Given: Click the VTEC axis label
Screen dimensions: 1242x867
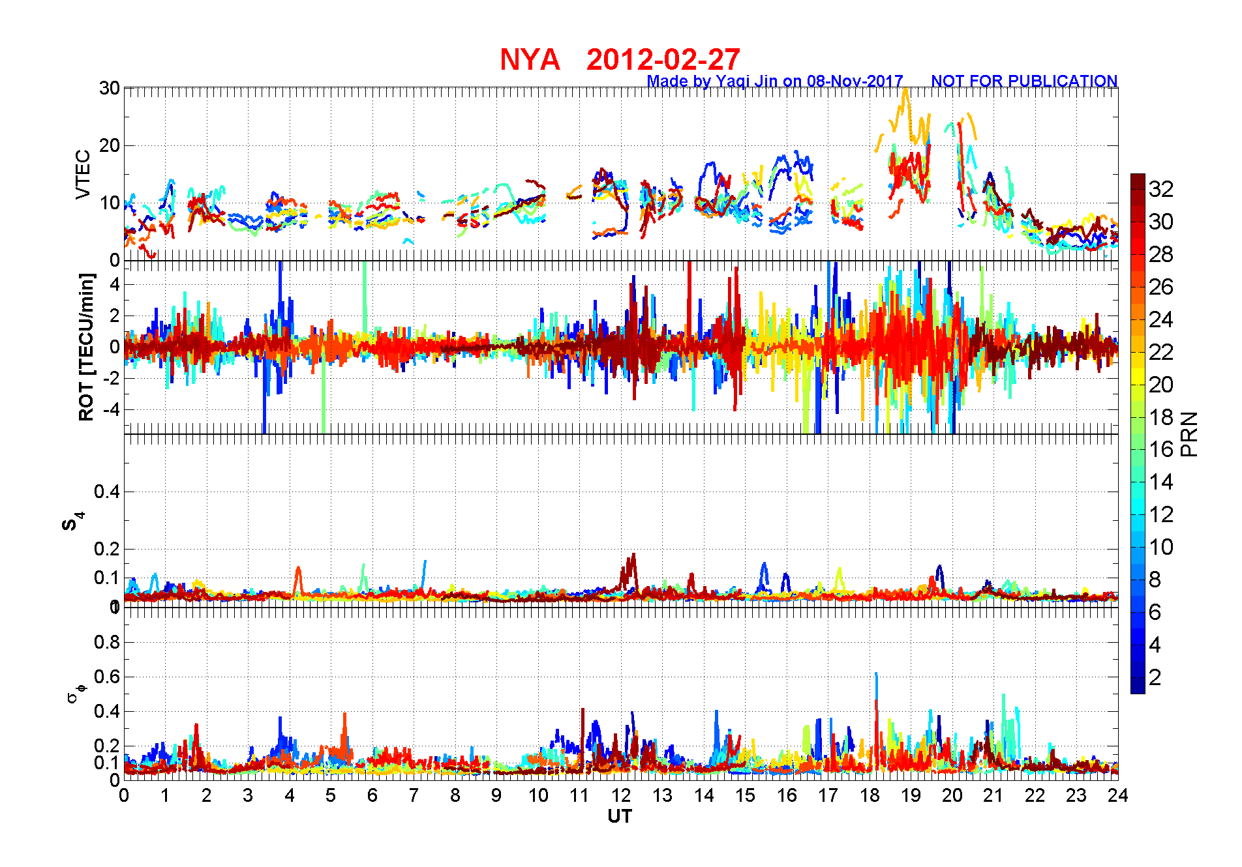Looking at the screenshot, I should [x=83, y=174].
